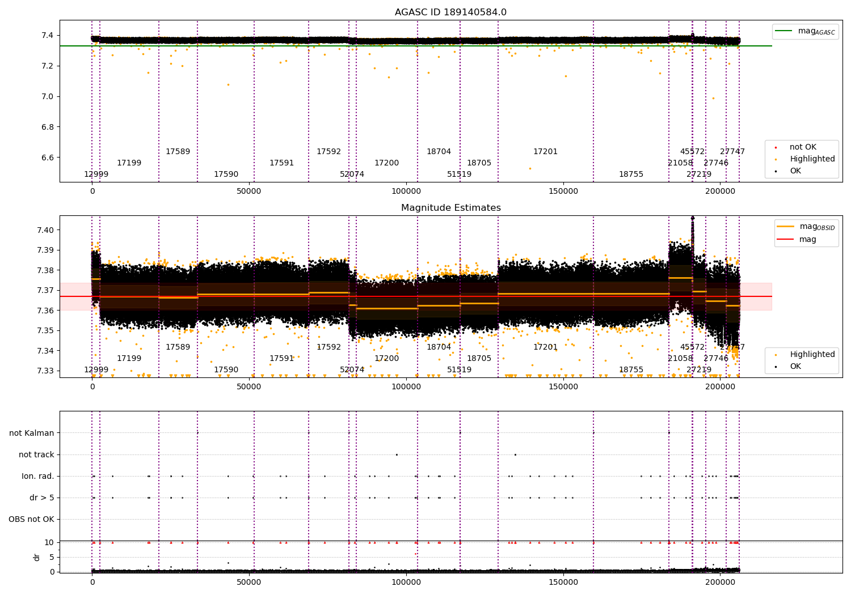Viewport: 851px width, 595px height.
Task: Click OBSID label 17199 in the middle plot
Action: point(129,359)
